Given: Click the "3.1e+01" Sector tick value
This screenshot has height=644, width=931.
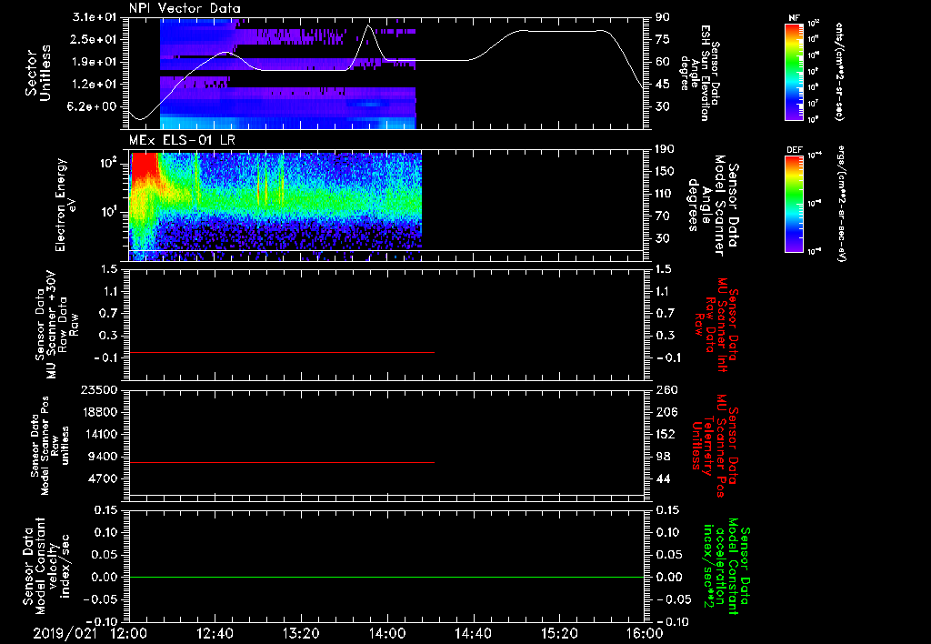Looking at the screenshot, I should click(94, 17).
